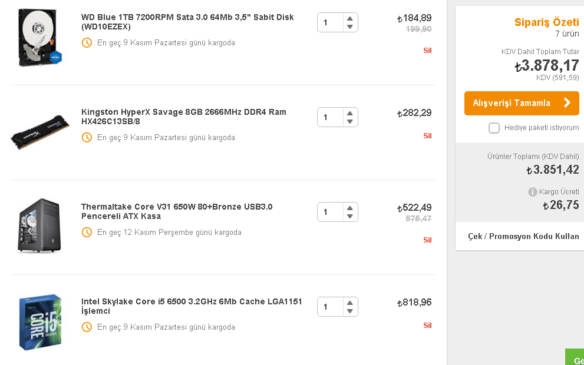This screenshot has height=365, width=584.
Task: Click arrow icon on Alışverişi Tamamla button
Action: point(567,103)
